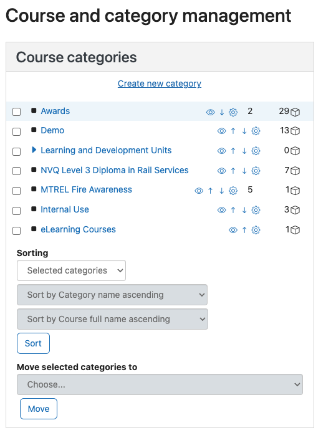Move the Awards category down
Image resolution: width=326 pixels, height=448 pixels.
click(x=222, y=112)
